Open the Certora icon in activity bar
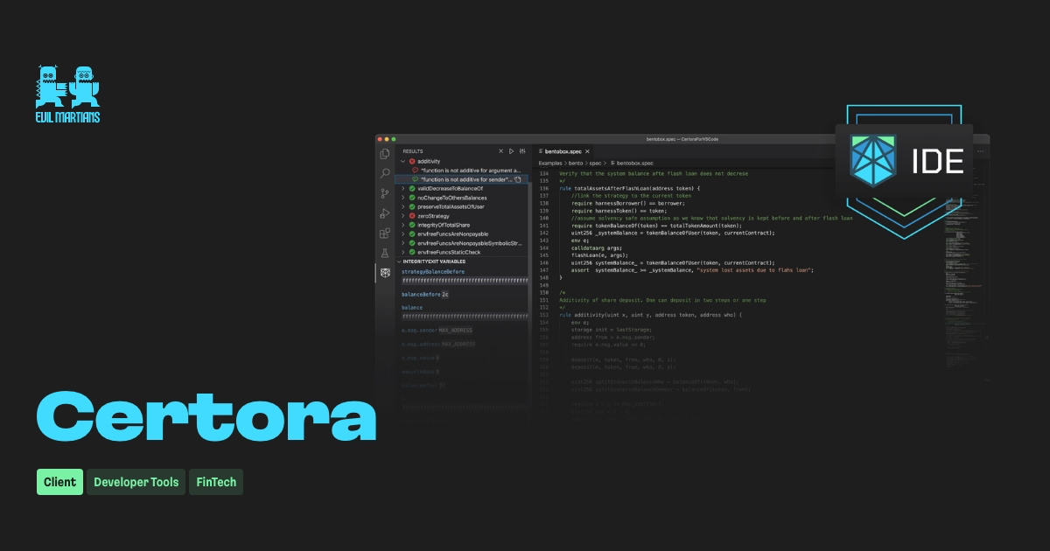This screenshot has height=551, width=1050. (x=385, y=273)
